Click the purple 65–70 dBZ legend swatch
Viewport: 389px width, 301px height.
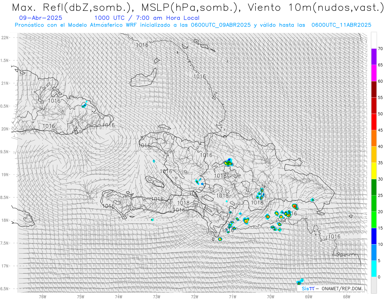click(374, 57)
